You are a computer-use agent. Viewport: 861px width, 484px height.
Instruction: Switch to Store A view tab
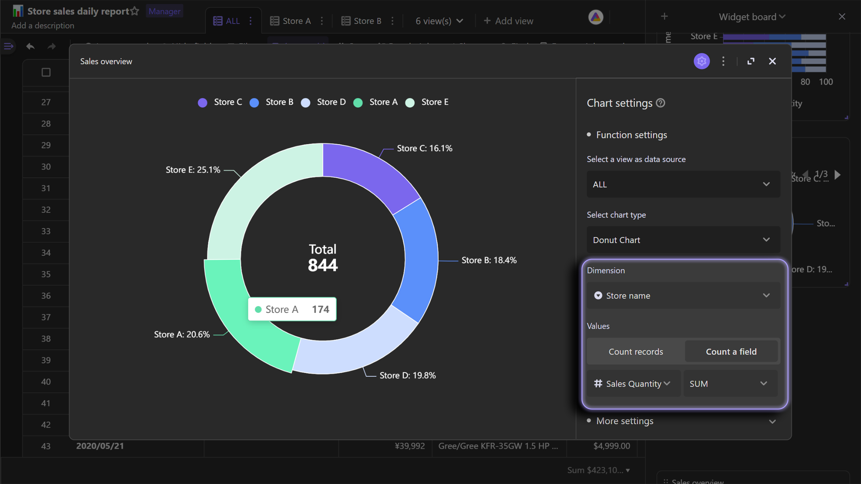point(290,21)
